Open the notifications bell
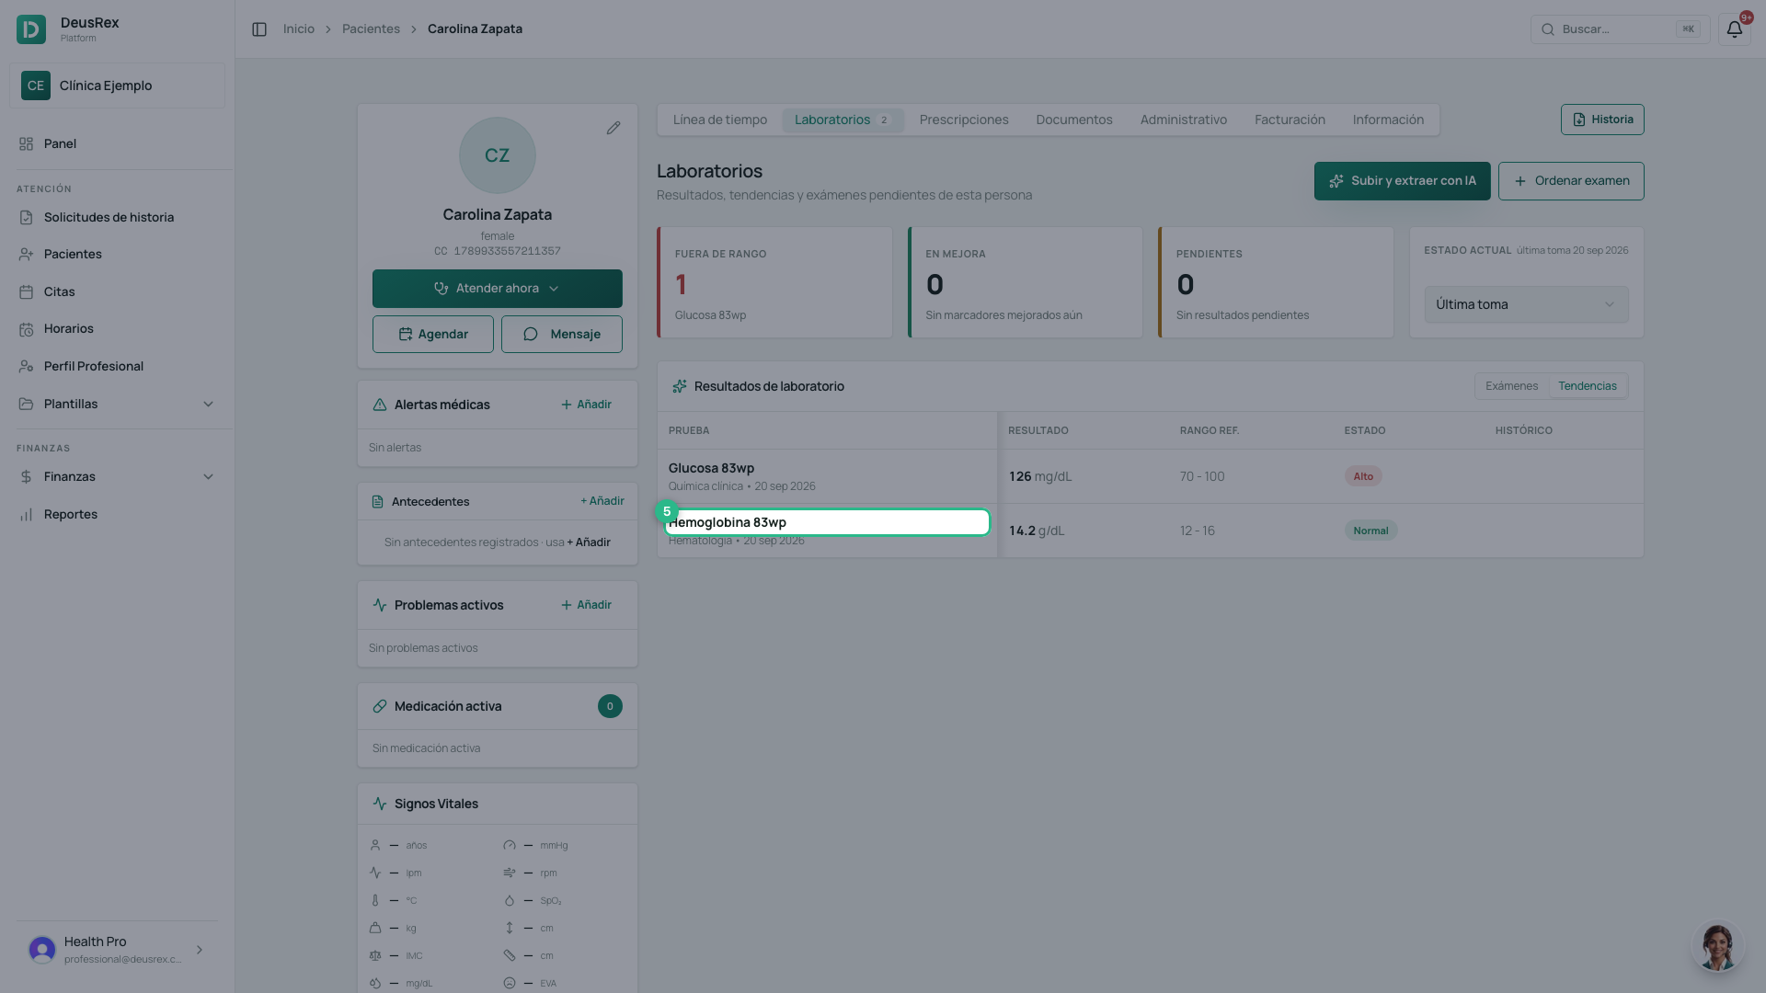 click(1734, 29)
